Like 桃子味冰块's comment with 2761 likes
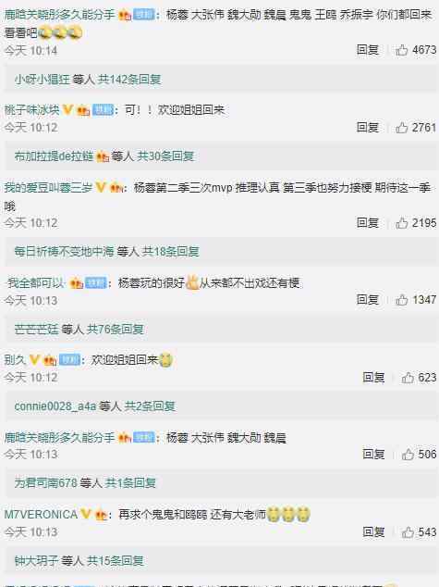This screenshot has width=439, height=587. click(x=402, y=128)
